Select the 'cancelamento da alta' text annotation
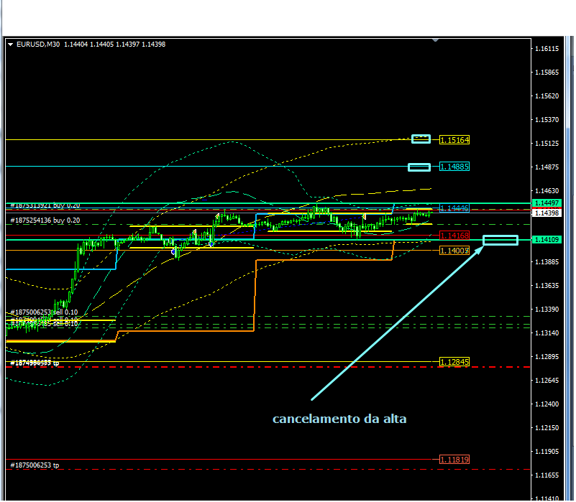 pos(339,419)
